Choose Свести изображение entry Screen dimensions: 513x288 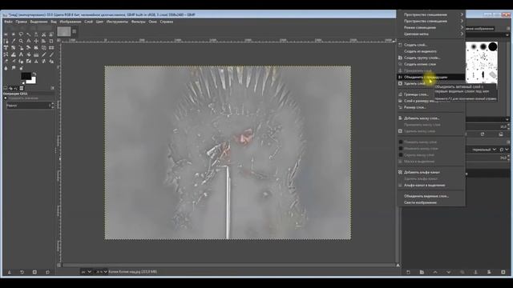click(430, 202)
